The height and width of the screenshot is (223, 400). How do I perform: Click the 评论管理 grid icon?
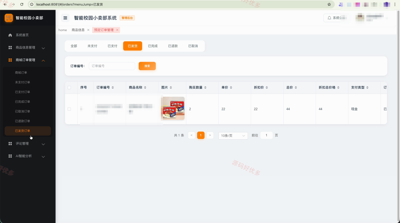pyautogui.click(x=10, y=143)
